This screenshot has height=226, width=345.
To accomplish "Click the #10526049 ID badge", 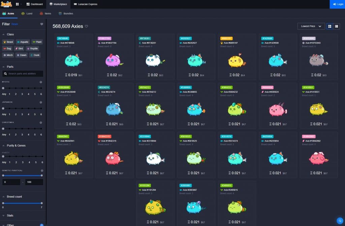I will point(64,88).
